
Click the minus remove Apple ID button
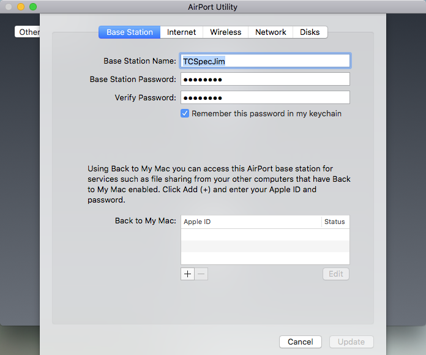coord(201,274)
